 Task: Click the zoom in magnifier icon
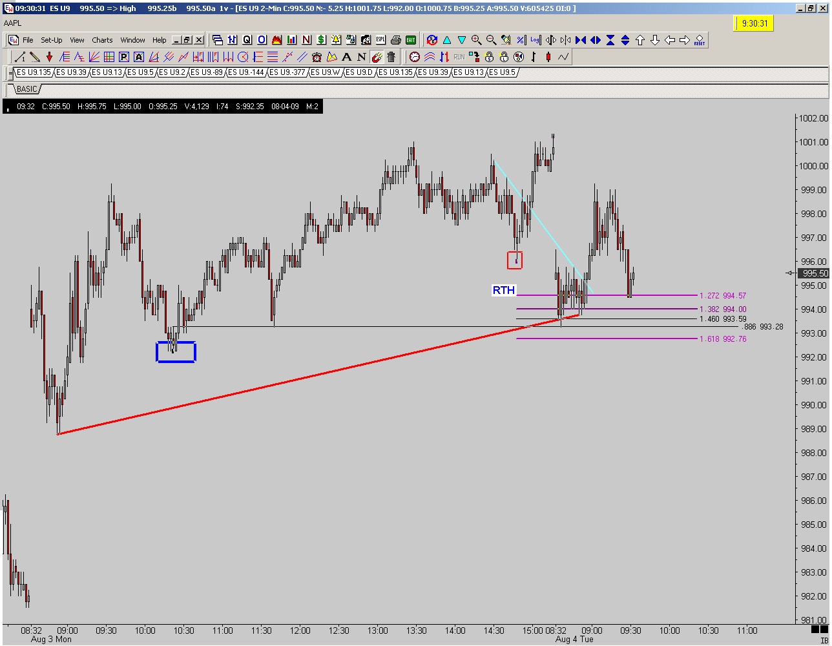pyautogui.click(x=477, y=40)
